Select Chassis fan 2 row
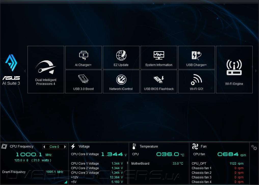This screenshot has height=185, width=259. [217, 173]
